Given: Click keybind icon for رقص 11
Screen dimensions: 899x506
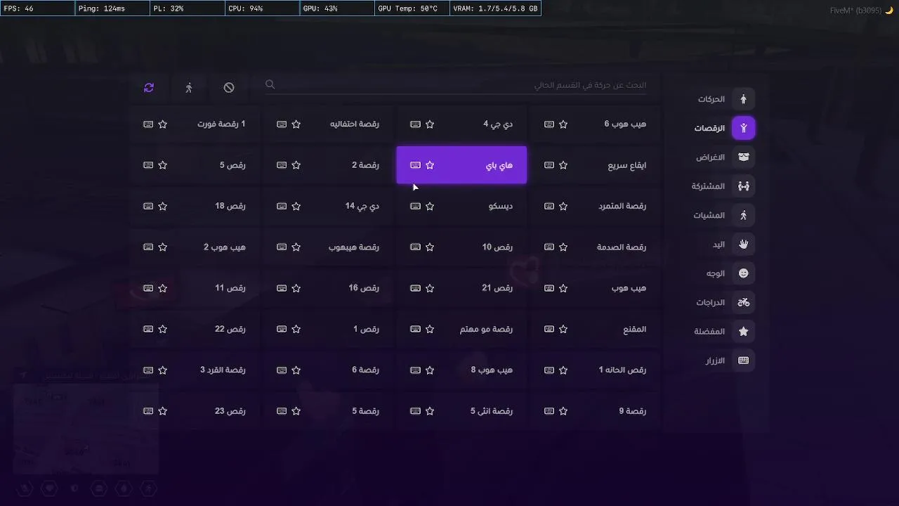Looking at the screenshot, I should (148, 288).
